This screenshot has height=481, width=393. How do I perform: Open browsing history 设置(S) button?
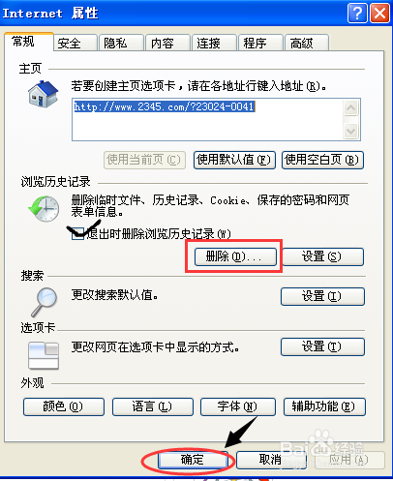tap(323, 256)
